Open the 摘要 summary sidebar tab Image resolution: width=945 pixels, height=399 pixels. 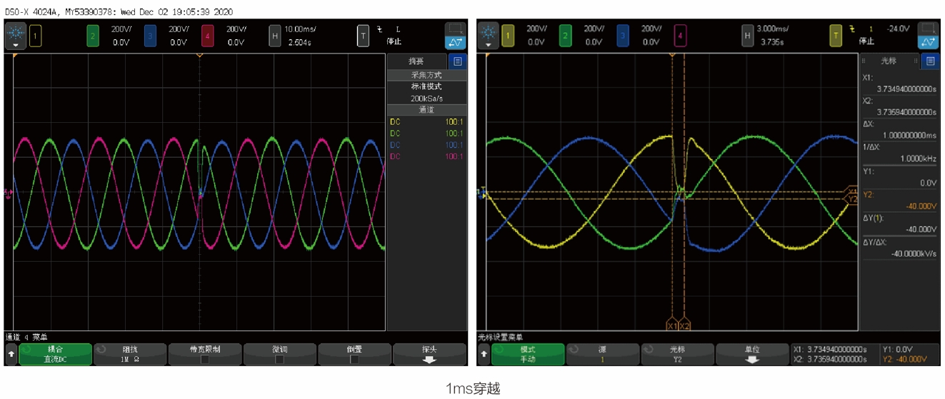pyautogui.click(x=416, y=61)
